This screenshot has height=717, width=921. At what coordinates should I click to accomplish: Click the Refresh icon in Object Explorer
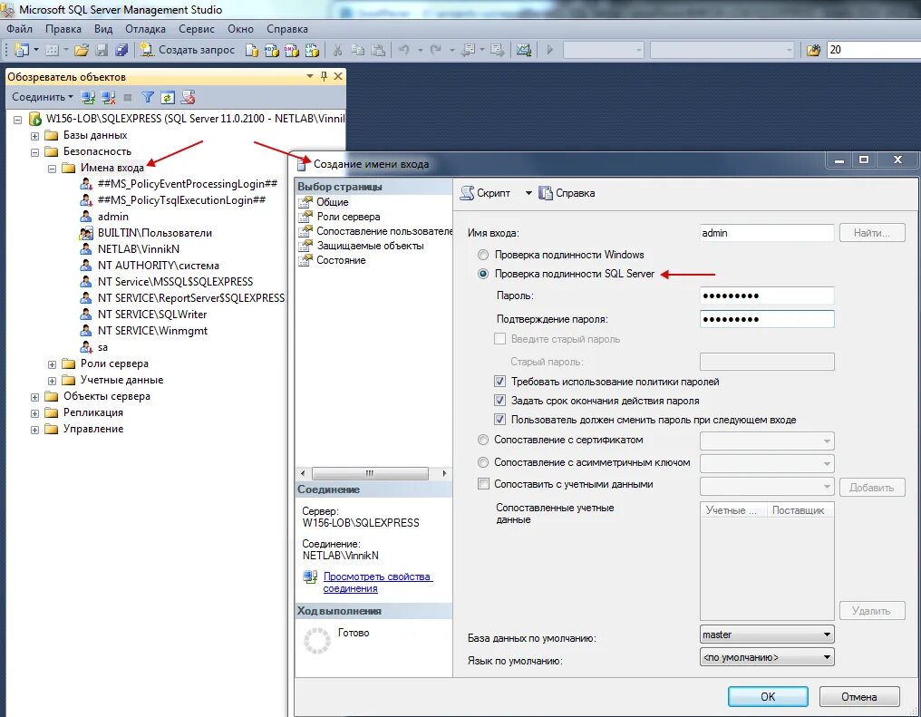[168, 98]
